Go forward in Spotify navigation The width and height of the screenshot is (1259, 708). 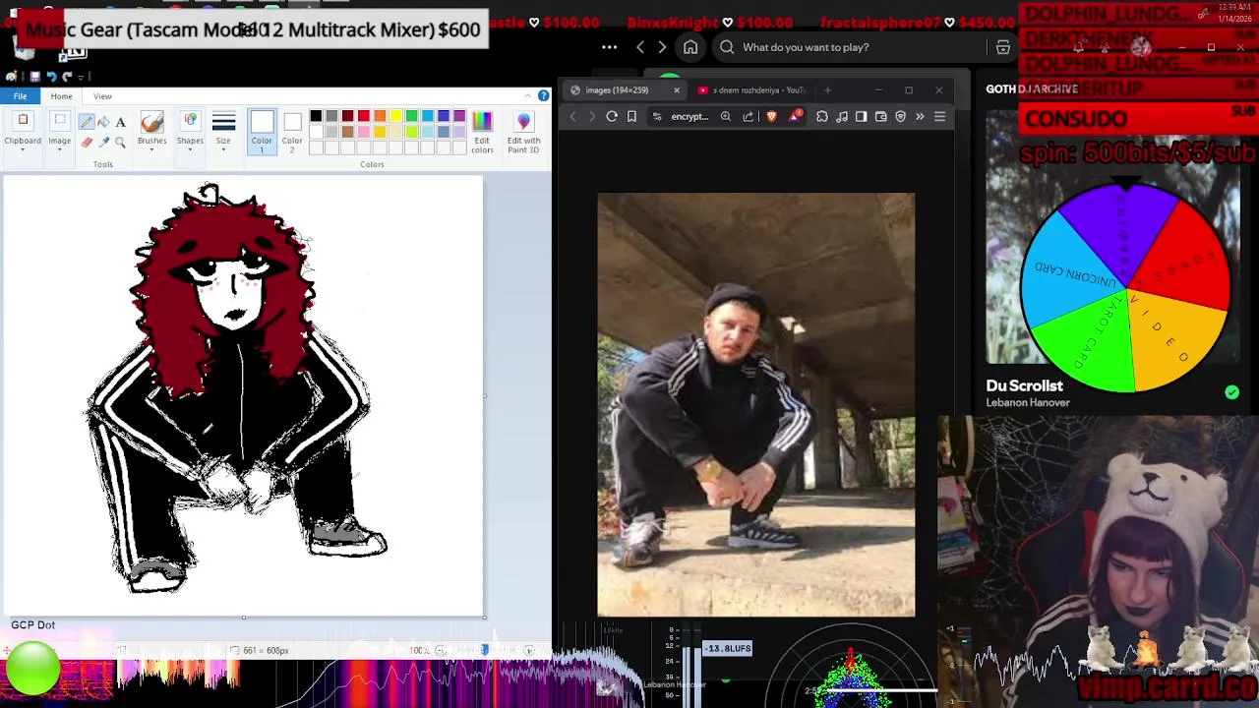pyautogui.click(x=662, y=47)
